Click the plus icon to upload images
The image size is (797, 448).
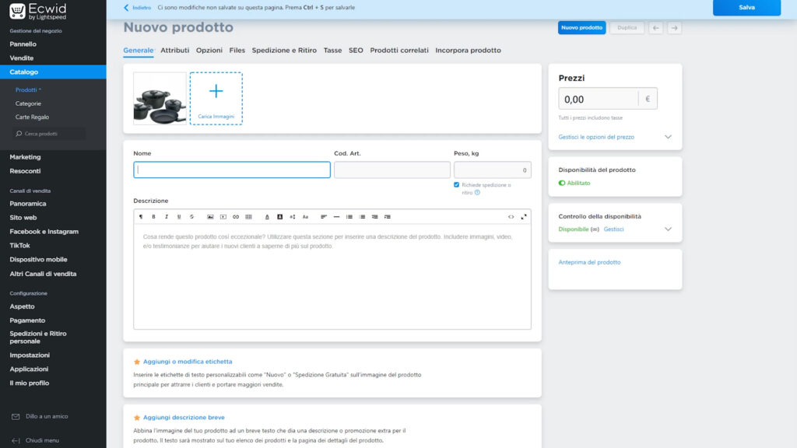tap(216, 92)
